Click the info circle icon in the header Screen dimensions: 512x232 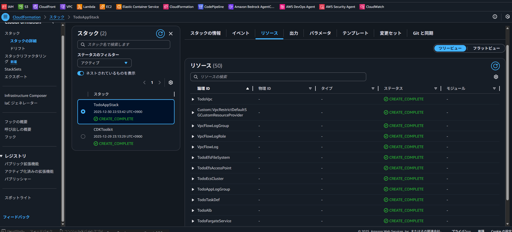[x=495, y=17]
